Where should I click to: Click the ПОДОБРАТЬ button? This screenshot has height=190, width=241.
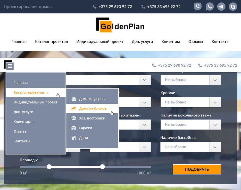tap(197, 169)
